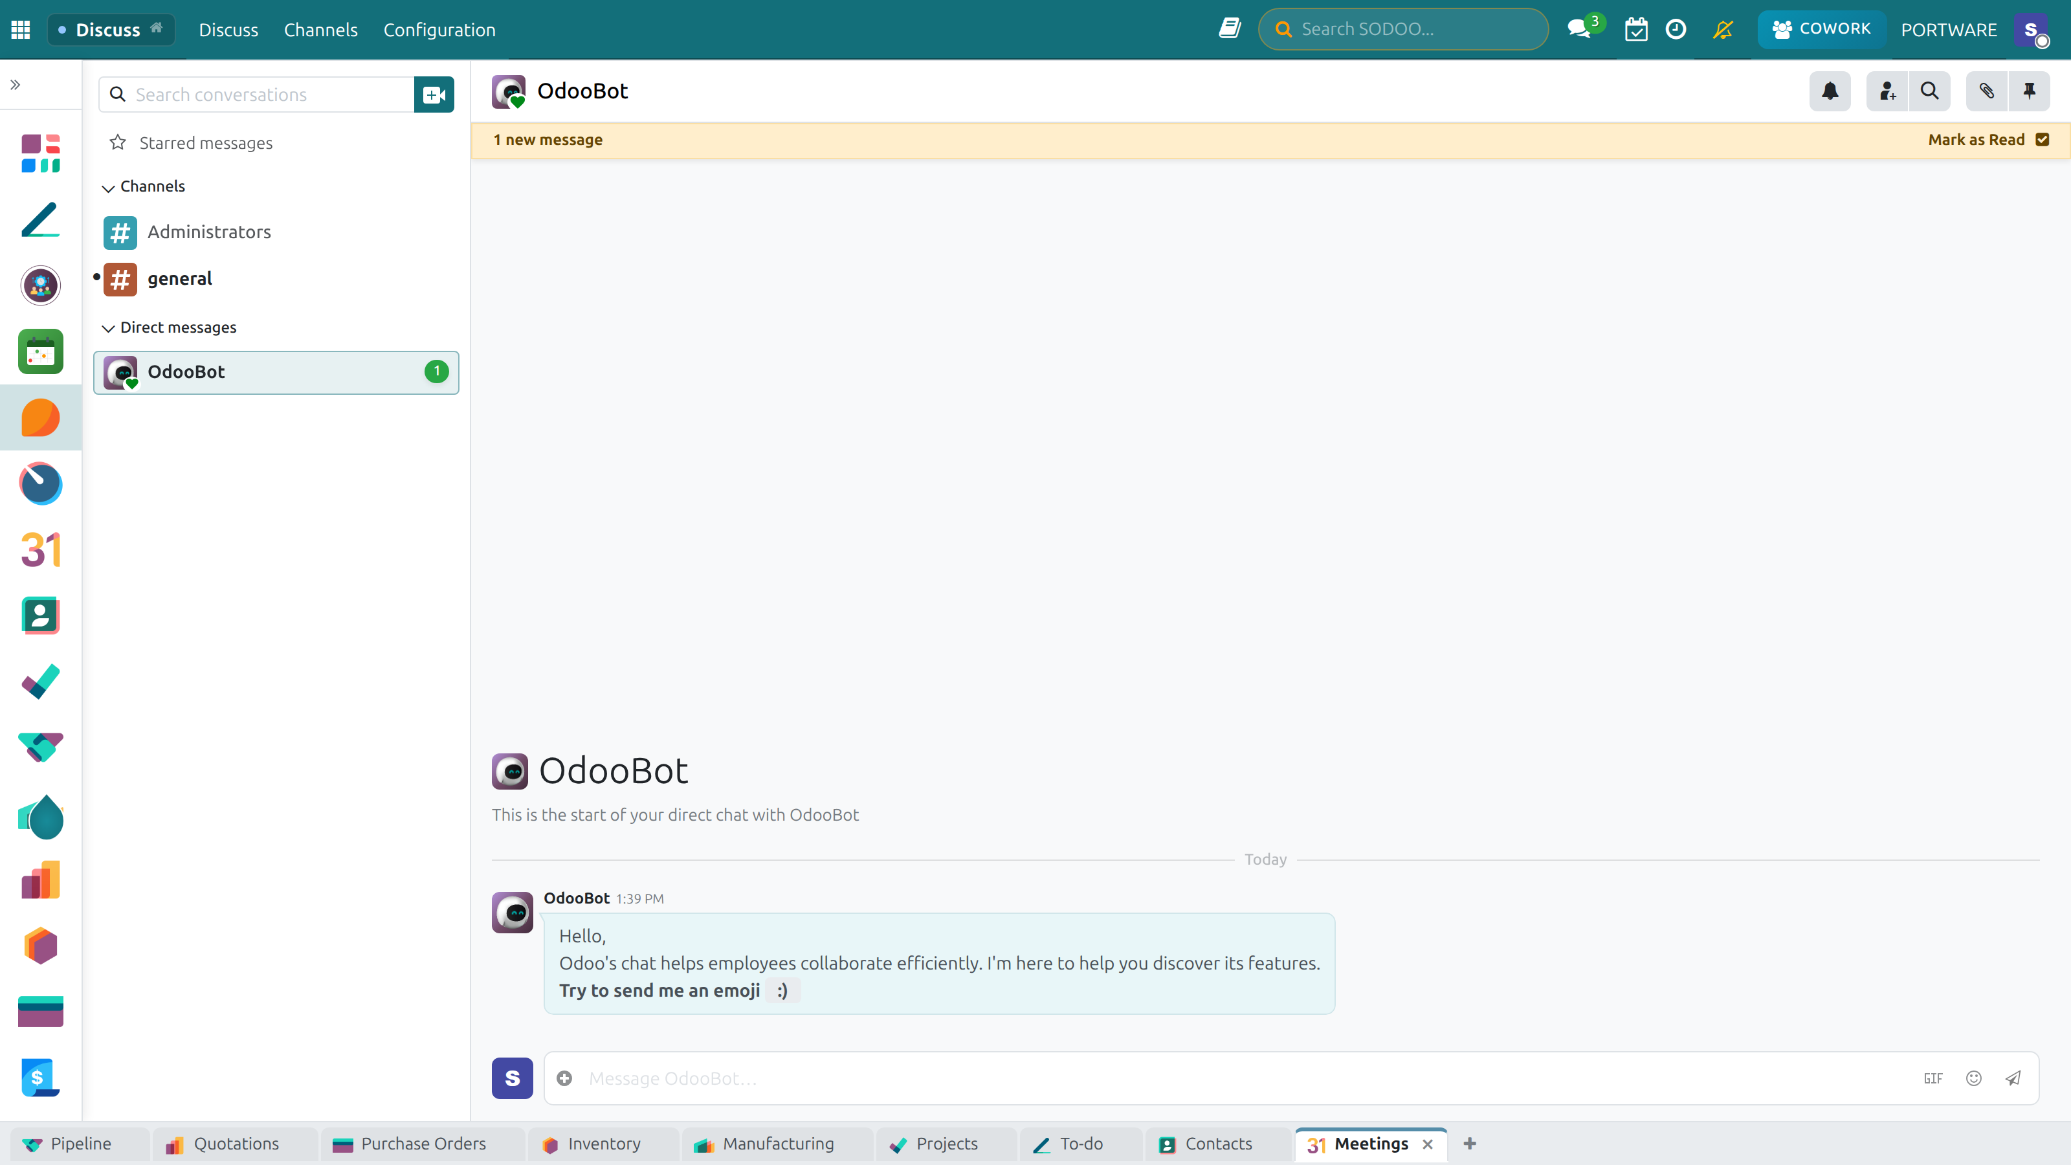Switch to the Purchase Orders tab

pyautogui.click(x=423, y=1144)
